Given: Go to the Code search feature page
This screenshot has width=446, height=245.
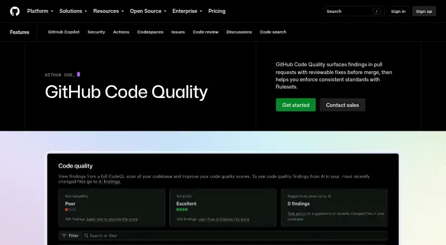Looking at the screenshot, I should point(273,32).
